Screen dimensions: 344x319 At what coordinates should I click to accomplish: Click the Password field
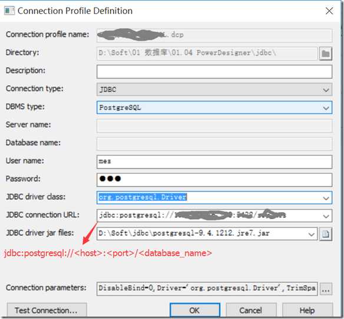pyautogui.click(x=214, y=180)
